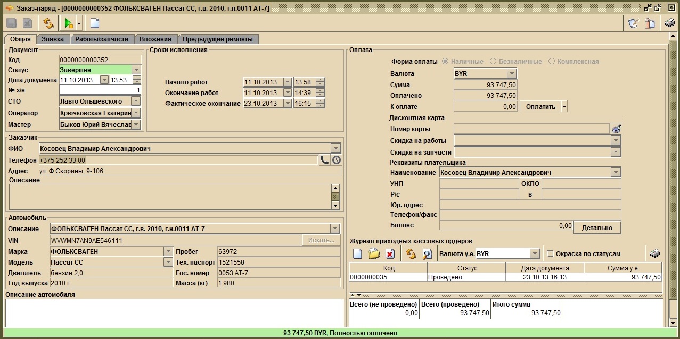Click the green play status action icon
Image resolution: width=680 pixels, height=339 pixels.
click(x=68, y=23)
